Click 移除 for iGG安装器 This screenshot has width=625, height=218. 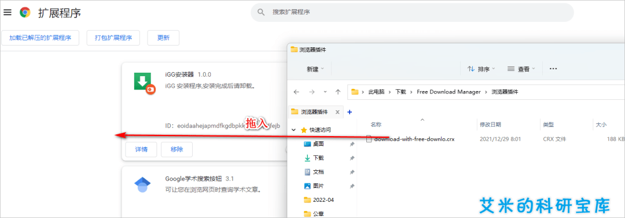tap(177, 149)
